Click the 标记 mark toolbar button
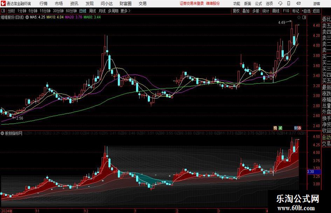The height and width of the screenshot is (213, 331). tap(296, 11)
